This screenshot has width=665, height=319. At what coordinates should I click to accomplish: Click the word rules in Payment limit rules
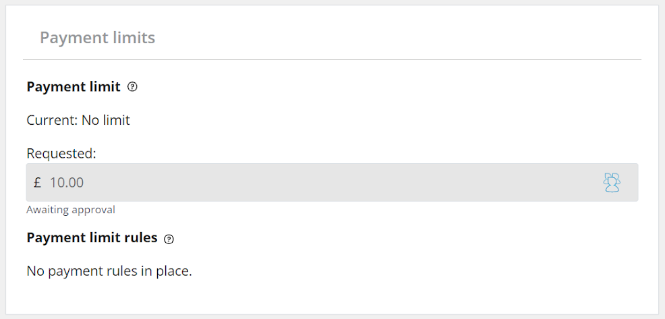(142, 238)
